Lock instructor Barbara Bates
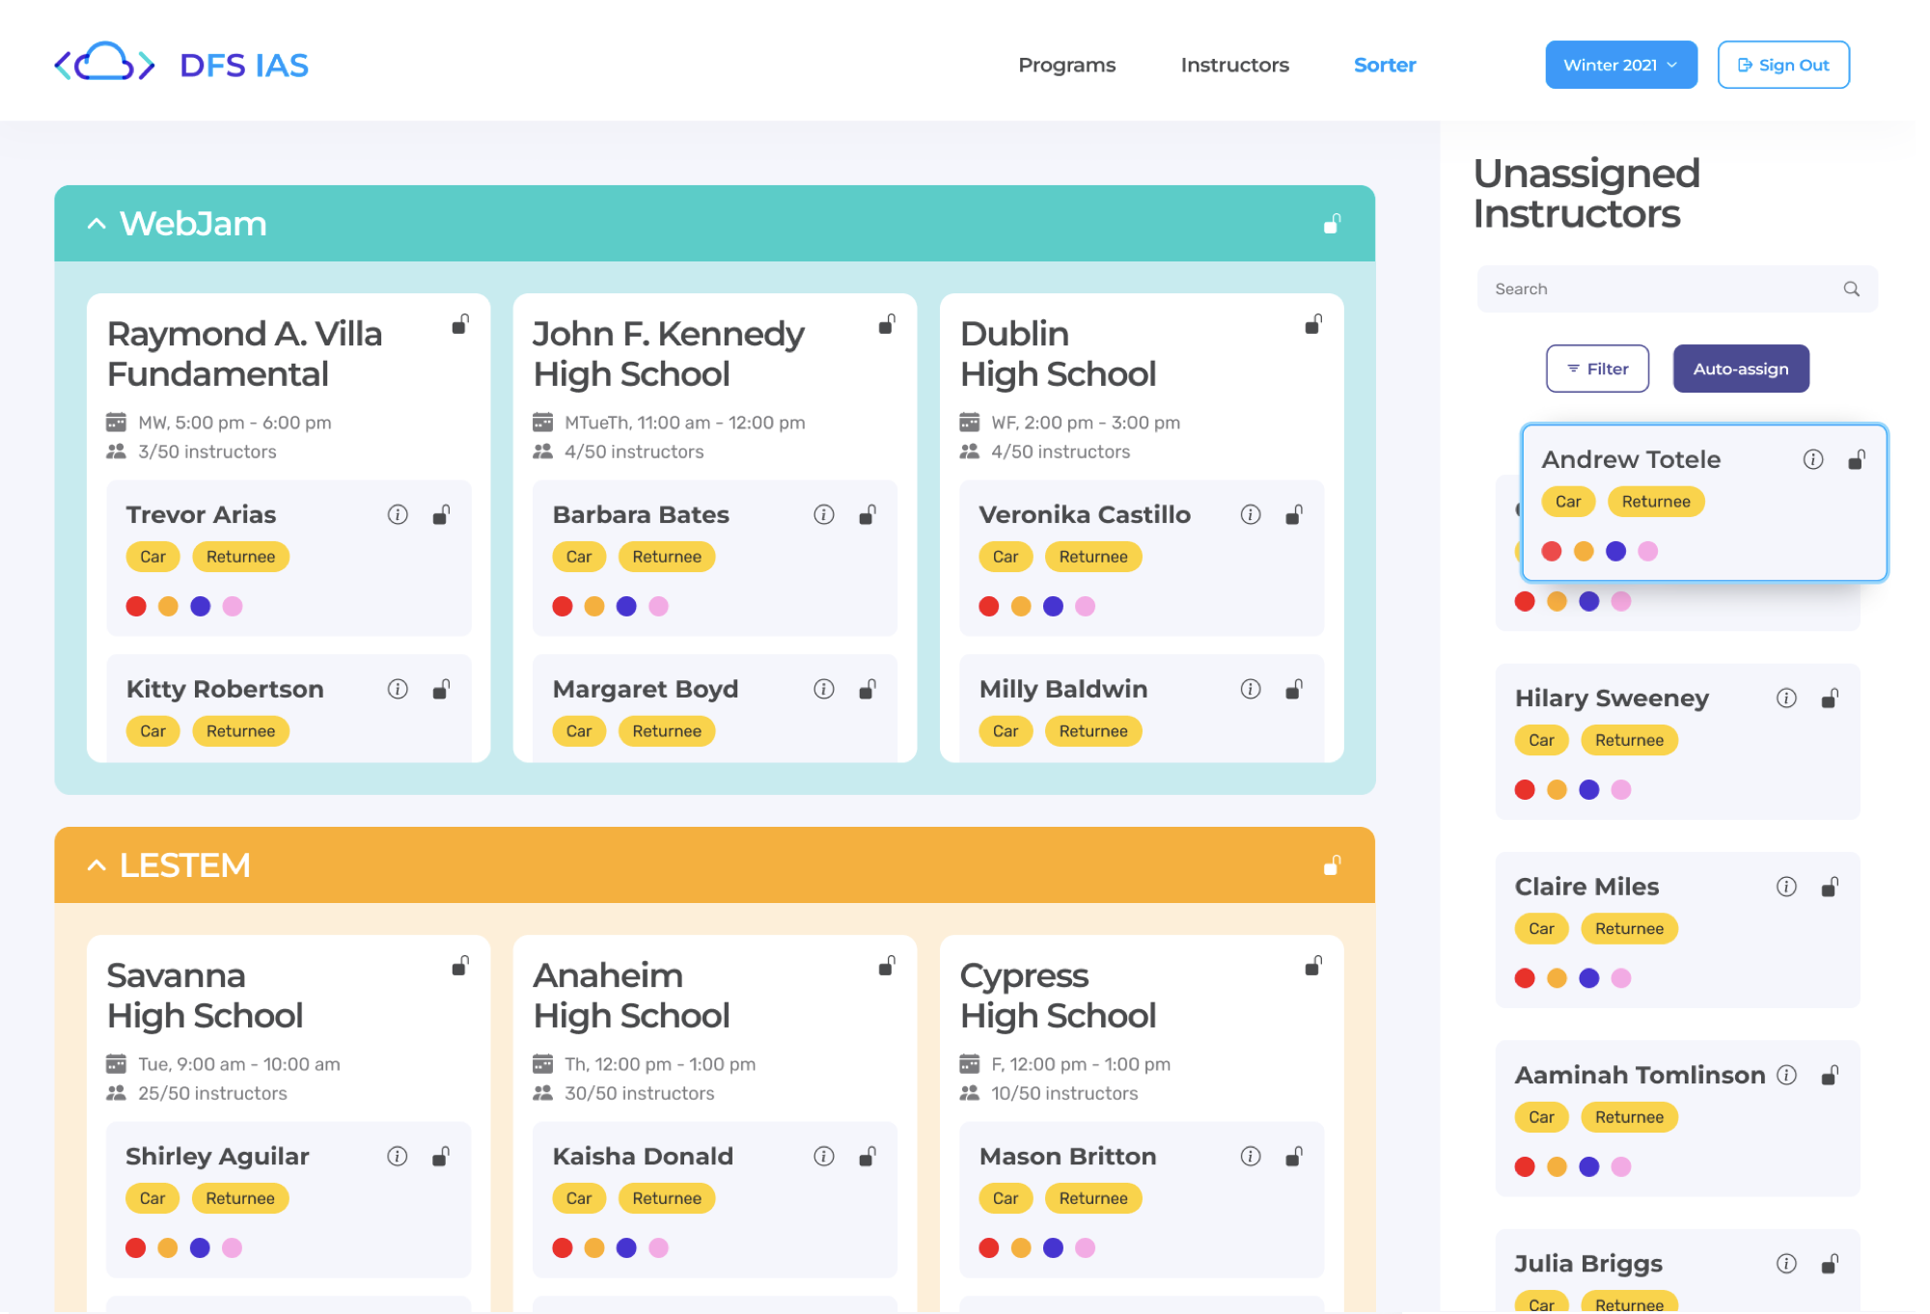Screen dimensions: 1930x1314 [867, 514]
